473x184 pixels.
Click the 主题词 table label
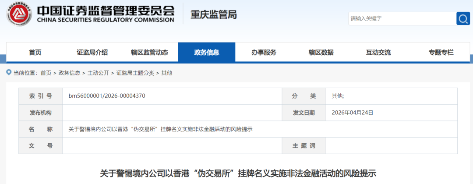304,146
